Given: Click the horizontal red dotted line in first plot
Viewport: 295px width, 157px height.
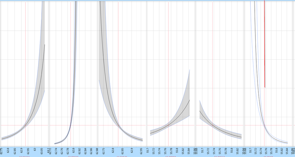Looking at the screenshot, I should pyautogui.click(x=25, y=125).
